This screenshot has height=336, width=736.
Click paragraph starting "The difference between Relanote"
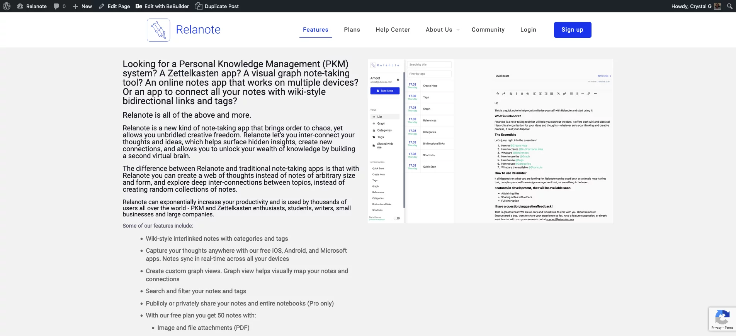point(241,179)
